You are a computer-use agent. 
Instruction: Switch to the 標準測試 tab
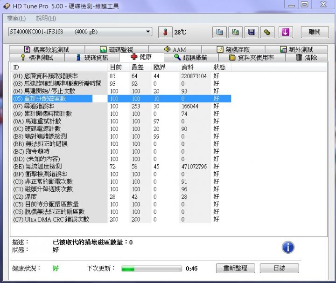click(x=37, y=57)
